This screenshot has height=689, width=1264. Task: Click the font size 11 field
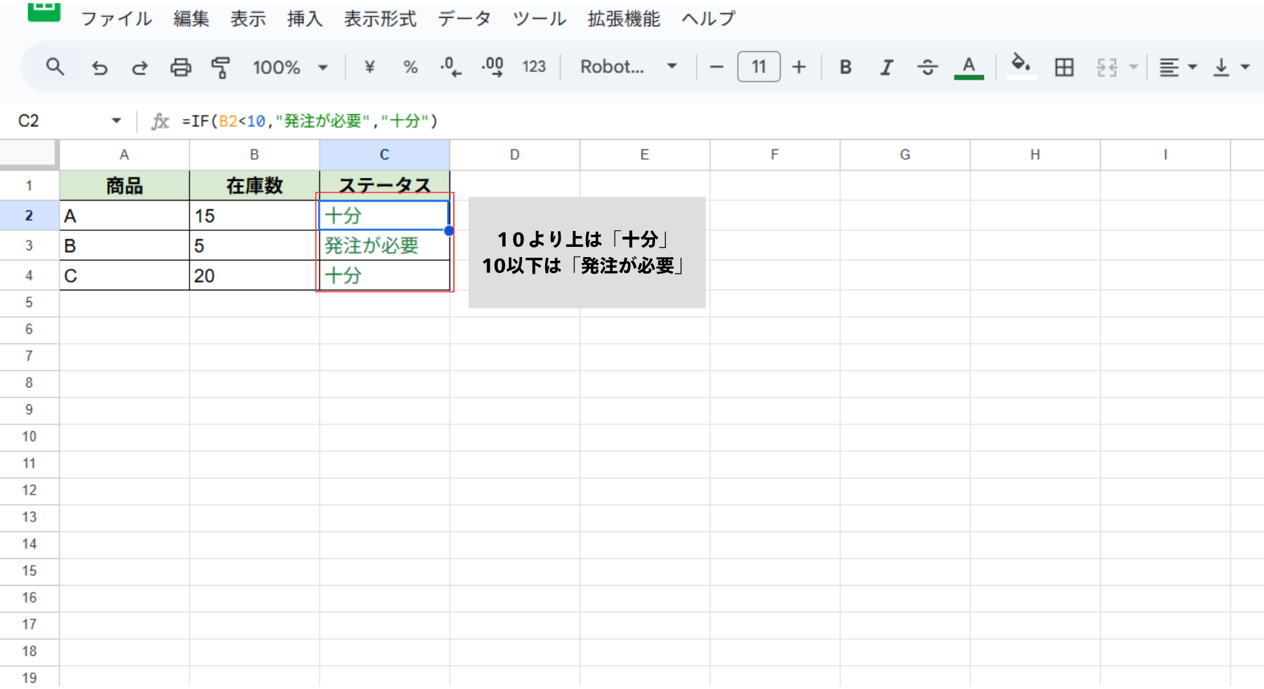[758, 67]
